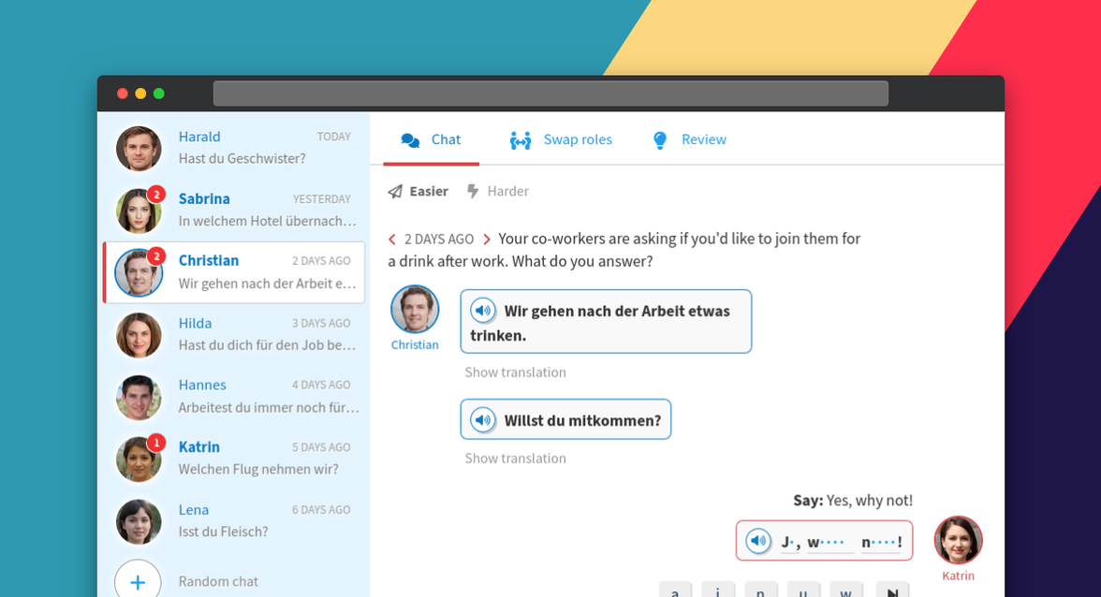
Task: Go to next exercise with right chevron
Action: 487,240
